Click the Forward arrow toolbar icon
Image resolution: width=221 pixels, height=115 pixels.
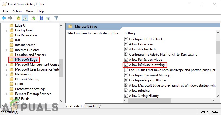coord(10,18)
